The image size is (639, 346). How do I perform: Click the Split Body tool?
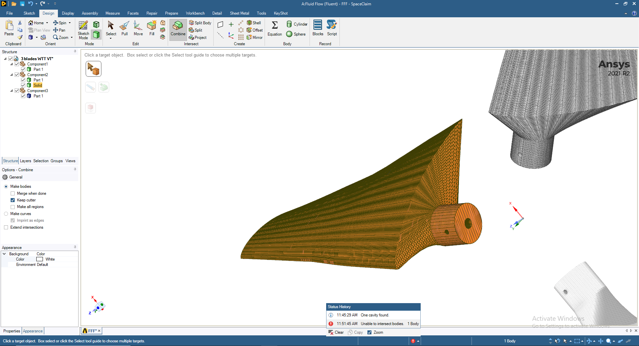[x=200, y=23]
